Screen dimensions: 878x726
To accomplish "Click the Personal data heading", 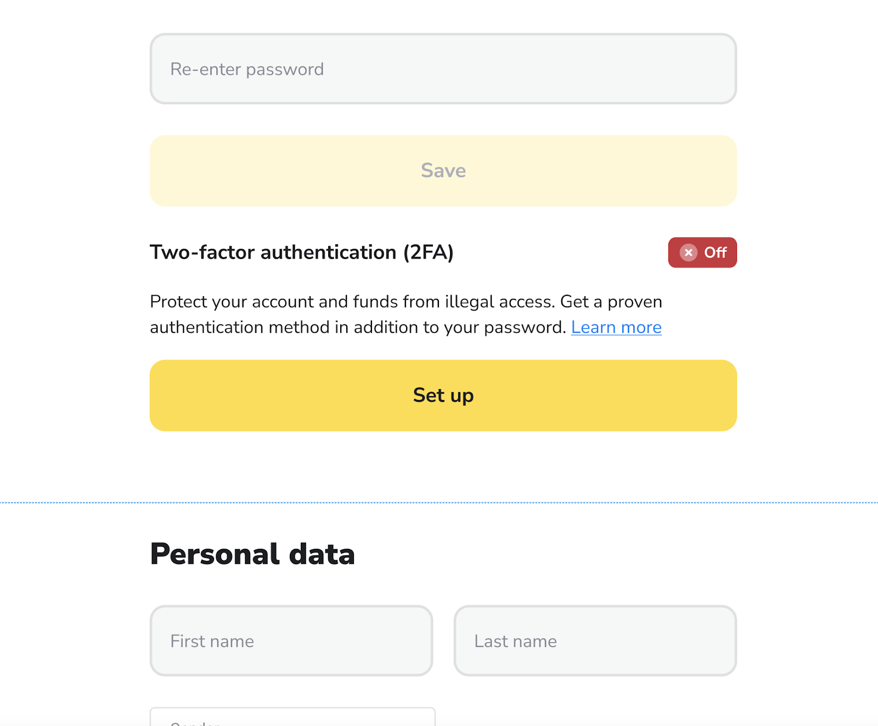I will pos(252,554).
